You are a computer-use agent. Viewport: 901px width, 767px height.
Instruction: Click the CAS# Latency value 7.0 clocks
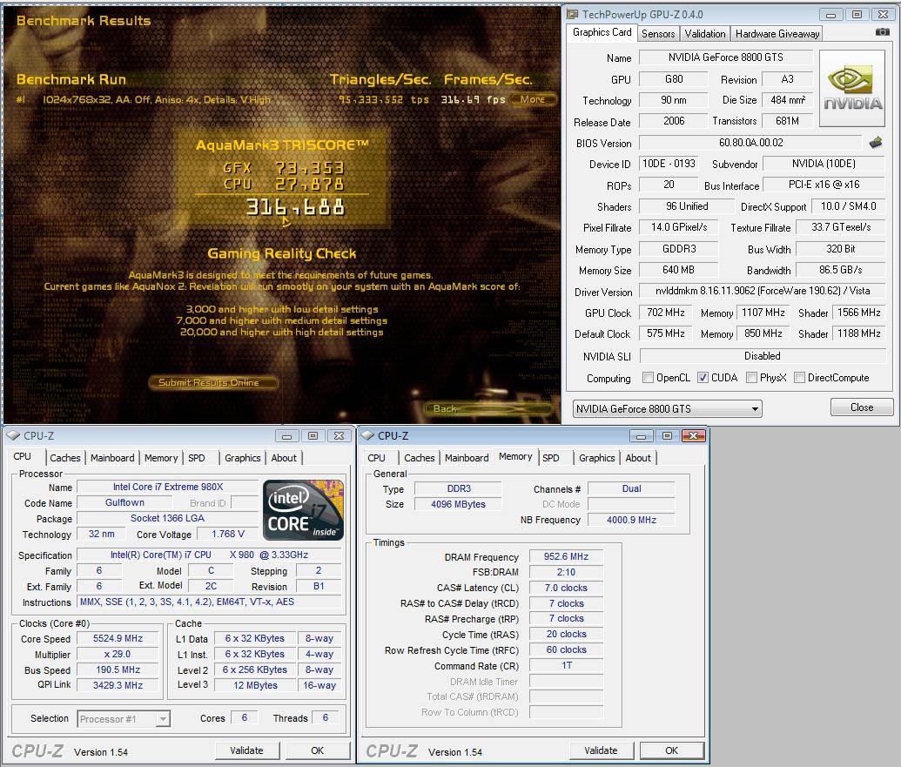click(566, 588)
